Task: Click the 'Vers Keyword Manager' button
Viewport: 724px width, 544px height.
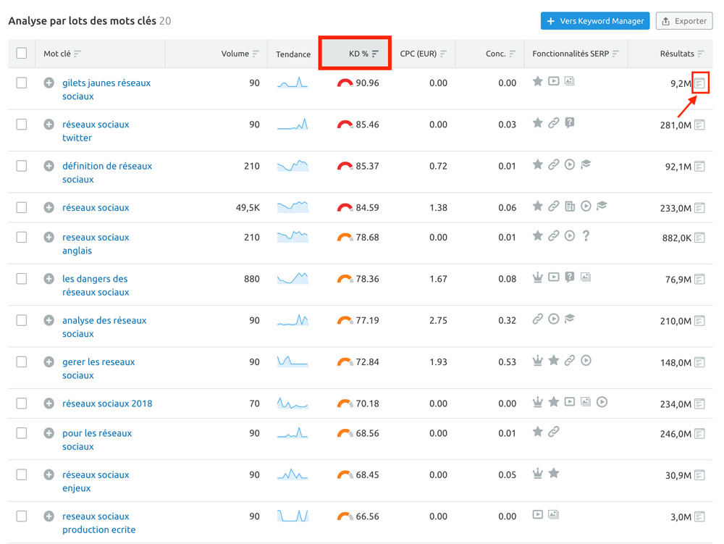Action: [x=595, y=21]
